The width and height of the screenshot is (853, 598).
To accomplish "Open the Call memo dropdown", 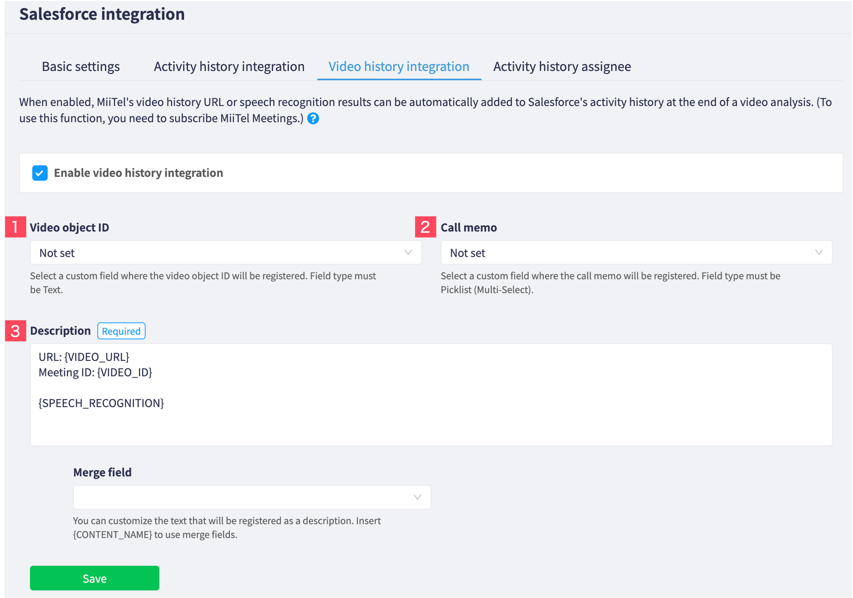I will tap(636, 252).
